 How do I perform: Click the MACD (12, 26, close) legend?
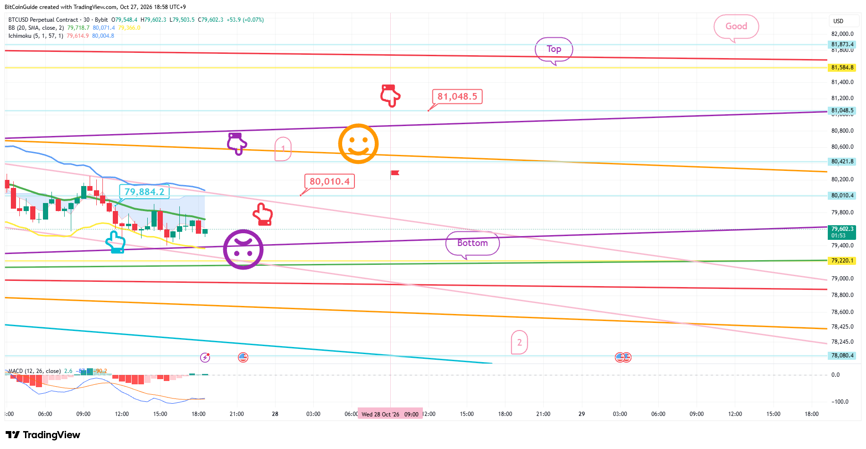[34, 371]
